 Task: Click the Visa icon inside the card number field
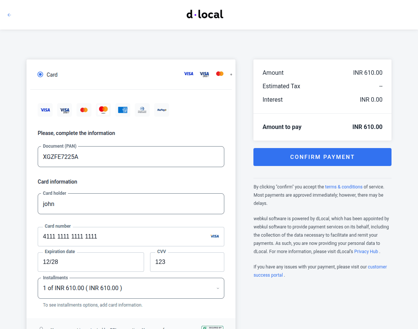pyautogui.click(x=214, y=236)
